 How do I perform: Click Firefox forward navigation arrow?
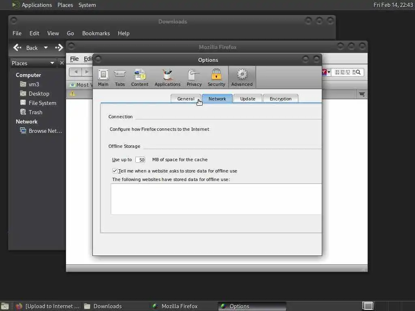87,72
